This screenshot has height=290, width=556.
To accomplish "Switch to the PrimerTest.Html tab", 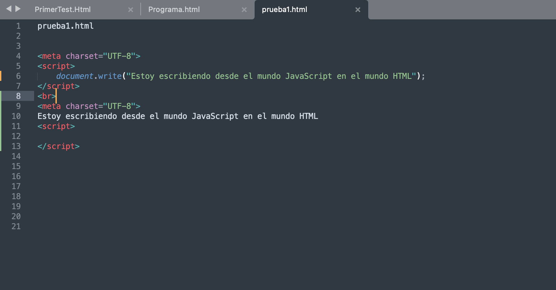I will click(63, 10).
